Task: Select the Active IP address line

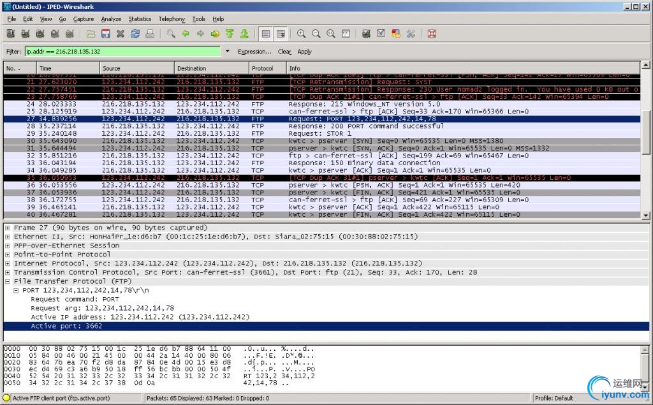Action: pos(140,317)
